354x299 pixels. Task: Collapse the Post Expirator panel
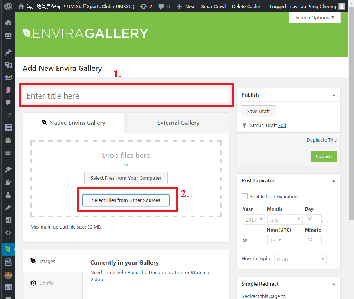point(334,181)
